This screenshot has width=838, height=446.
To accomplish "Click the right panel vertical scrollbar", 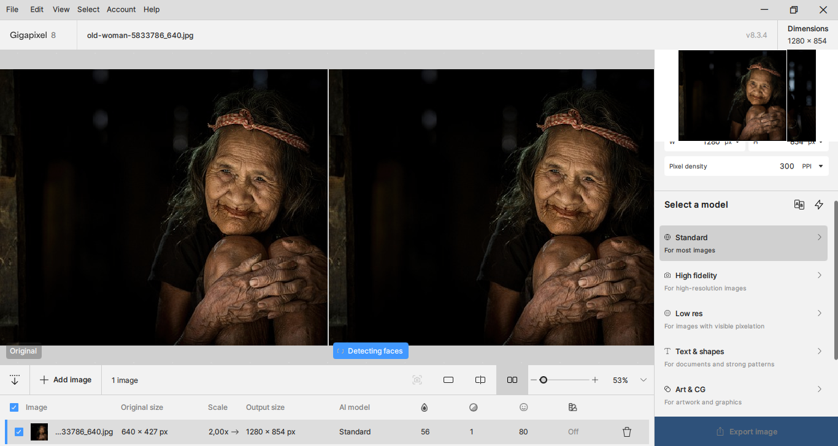I will click(836, 280).
